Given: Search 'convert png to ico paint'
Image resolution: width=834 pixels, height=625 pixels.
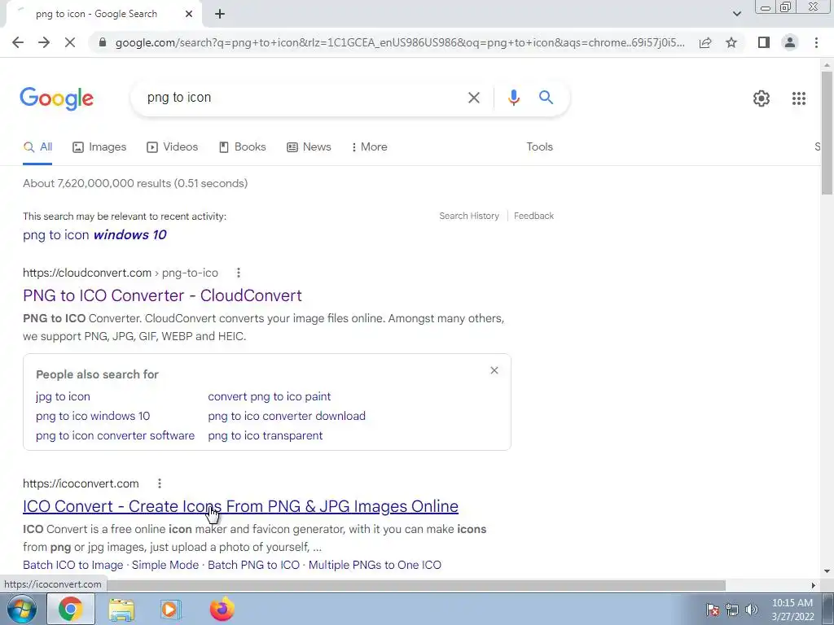Looking at the screenshot, I should (x=269, y=396).
